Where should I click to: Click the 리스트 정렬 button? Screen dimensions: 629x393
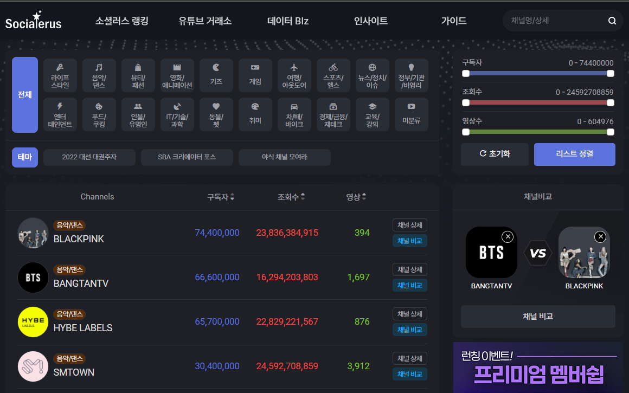coord(574,154)
